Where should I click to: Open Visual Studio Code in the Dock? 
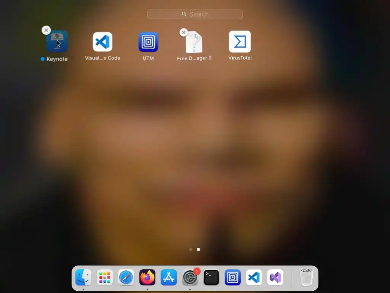click(x=254, y=277)
